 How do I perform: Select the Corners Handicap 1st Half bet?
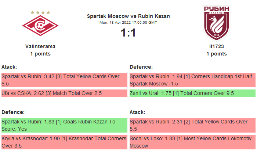coord(192,80)
